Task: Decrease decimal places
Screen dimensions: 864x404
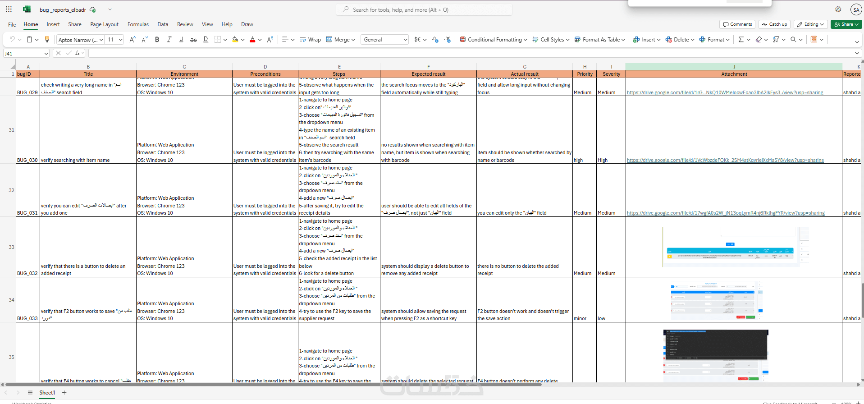Action: pos(435,40)
